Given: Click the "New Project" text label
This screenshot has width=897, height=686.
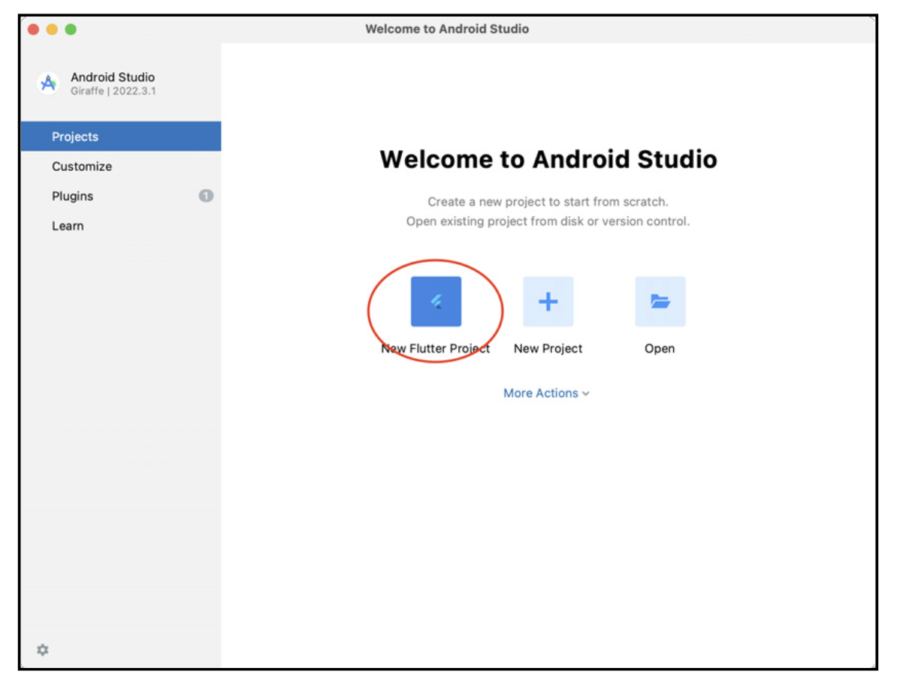Looking at the screenshot, I should [x=548, y=348].
